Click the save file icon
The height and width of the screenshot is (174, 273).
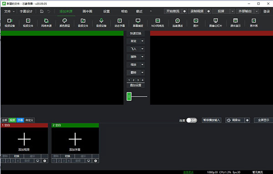(42, 11)
